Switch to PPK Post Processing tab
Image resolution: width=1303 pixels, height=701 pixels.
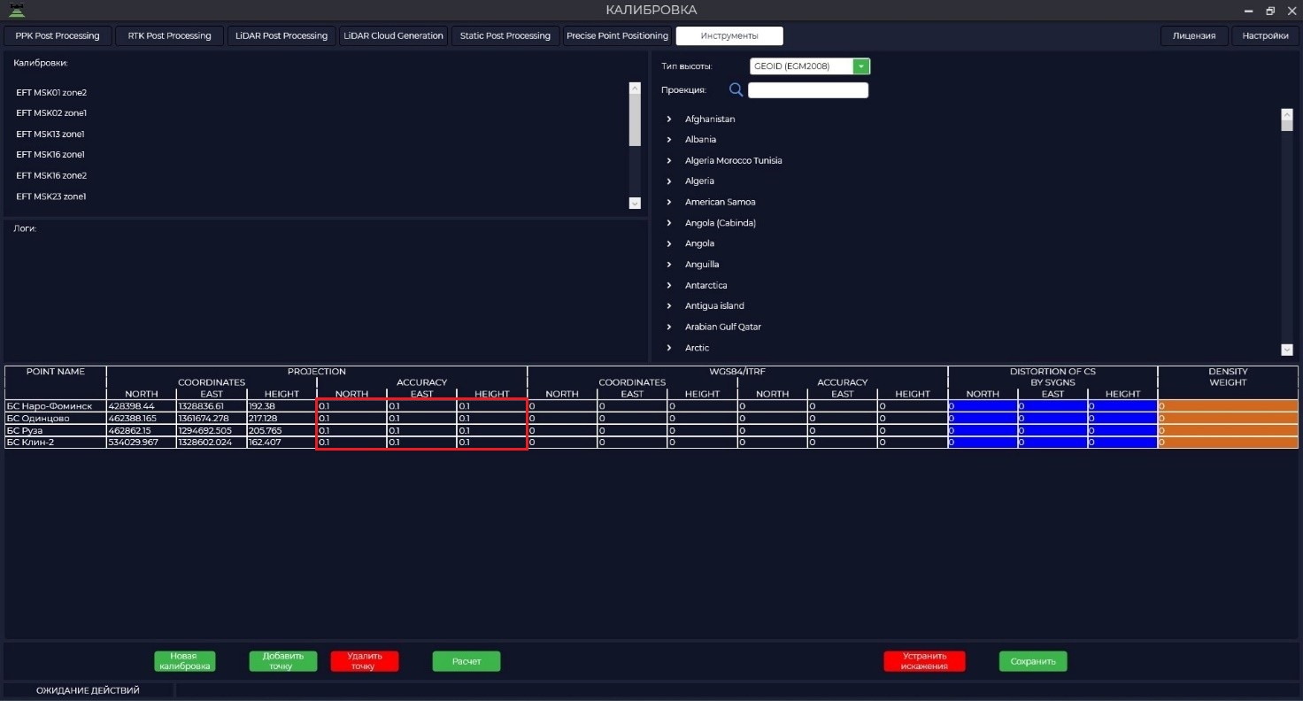coord(58,35)
